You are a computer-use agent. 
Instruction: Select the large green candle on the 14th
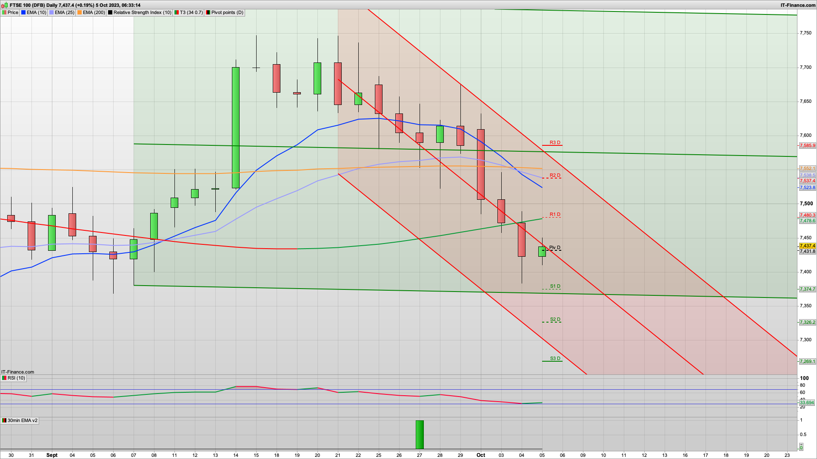[236, 127]
